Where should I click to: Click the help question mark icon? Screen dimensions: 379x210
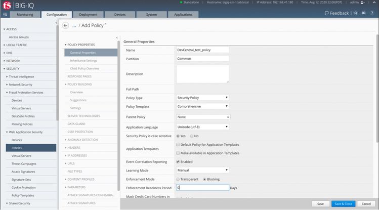coord(372,13)
